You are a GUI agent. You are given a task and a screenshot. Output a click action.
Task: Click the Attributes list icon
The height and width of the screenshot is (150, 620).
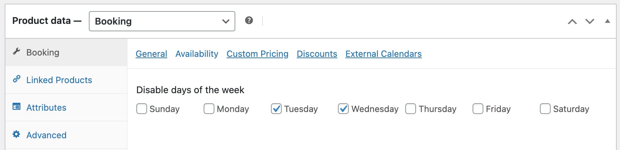(x=16, y=107)
